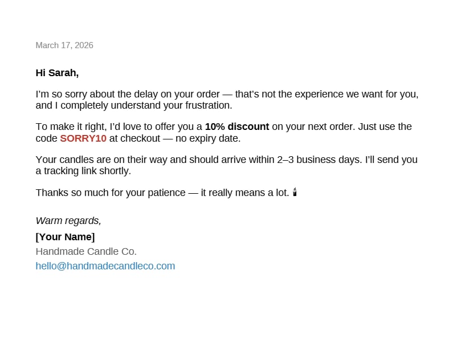Click the Handmade Candle Co. company line

(x=86, y=251)
